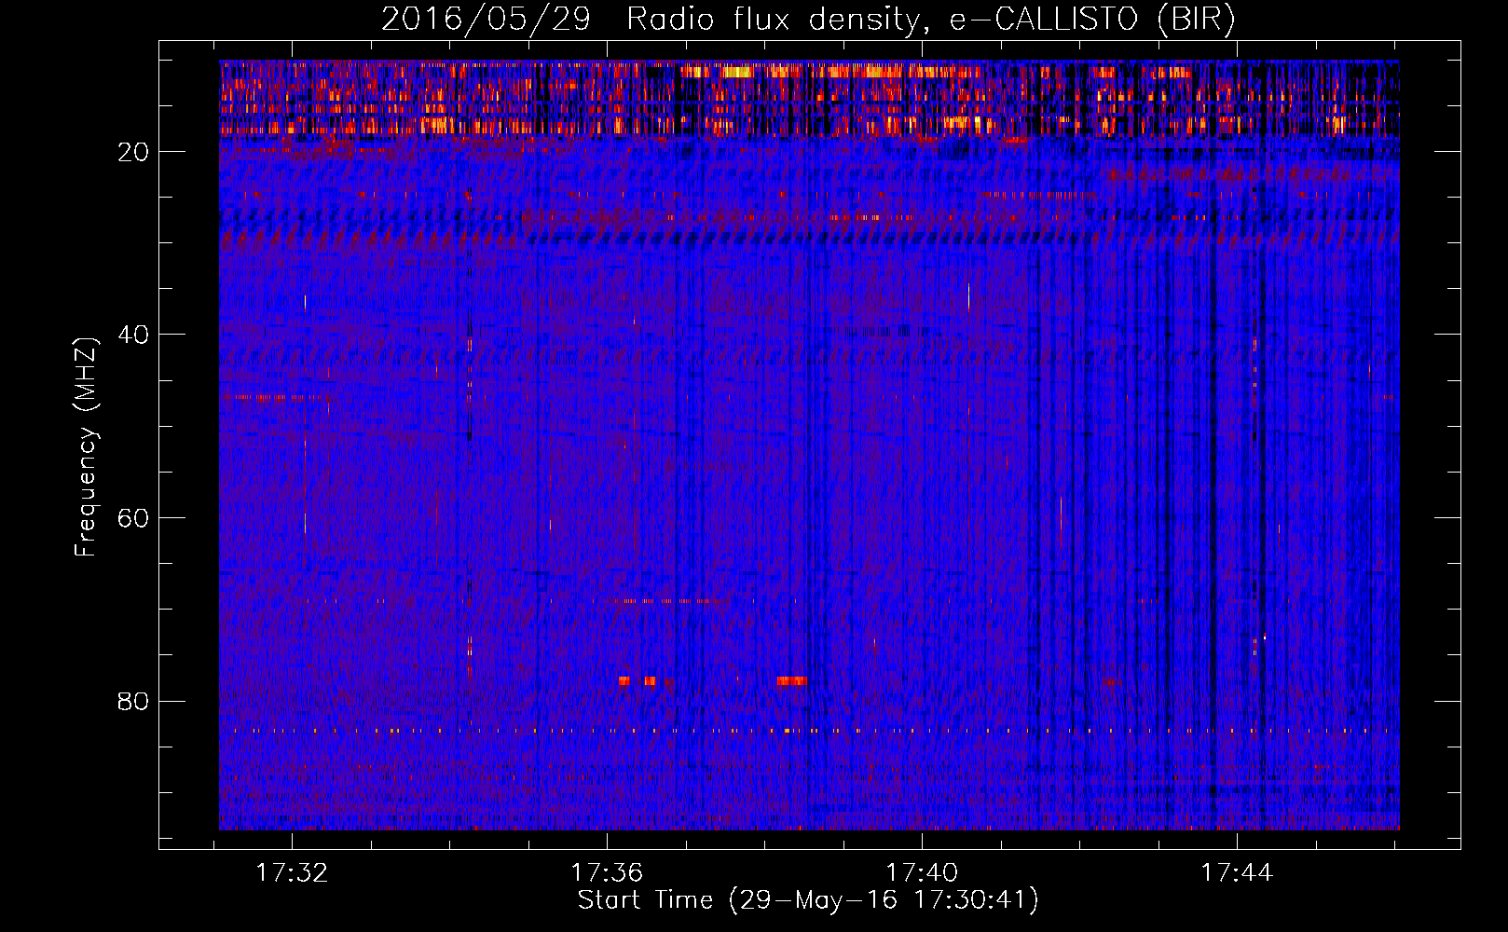The image size is (1508, 932).
Task: Click the 80 frequency tick label
Action: coord(133,701)
